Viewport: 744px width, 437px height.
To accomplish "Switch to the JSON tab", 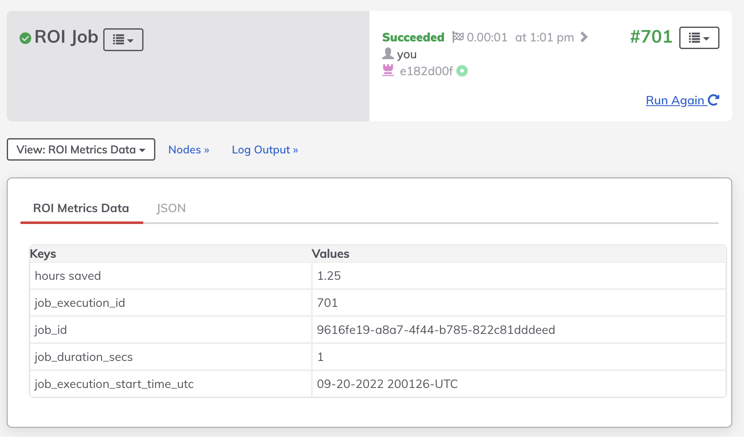I will point(171,208).
